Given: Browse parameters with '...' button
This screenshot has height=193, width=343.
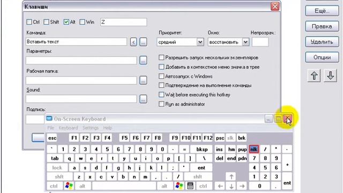Looking at the screenshot, I should (x=143, y=60).
